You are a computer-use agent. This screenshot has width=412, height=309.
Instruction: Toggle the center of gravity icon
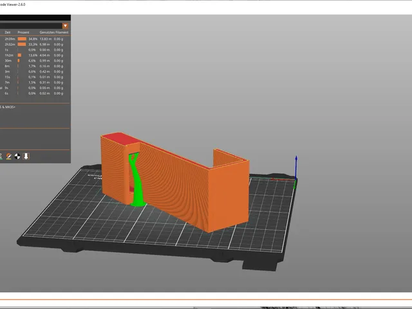17,156
